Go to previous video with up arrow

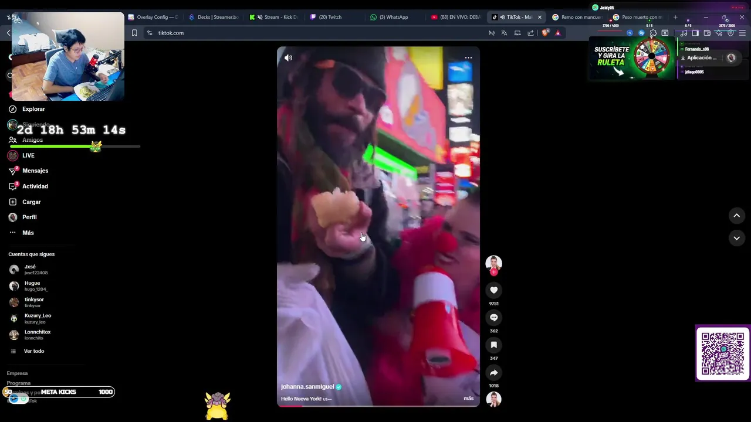click(736, 216)
